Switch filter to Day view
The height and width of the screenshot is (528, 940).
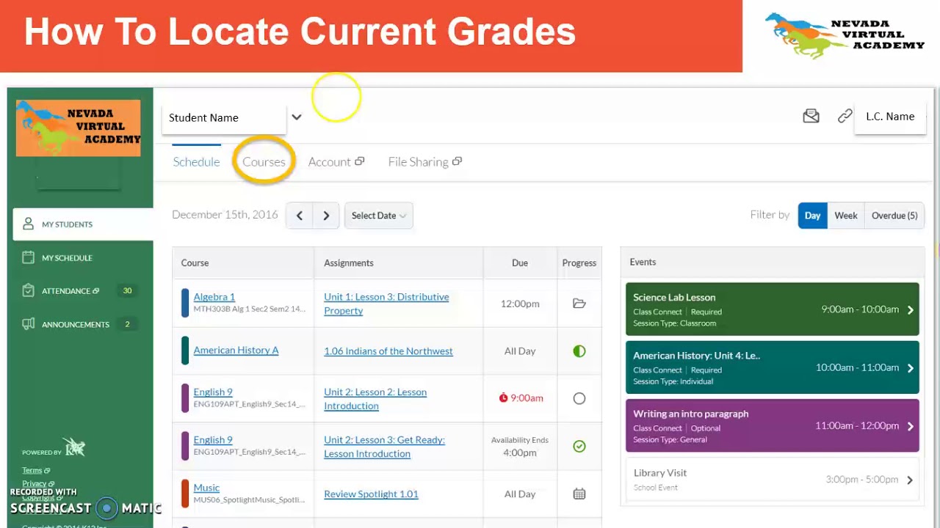point(812,216)
